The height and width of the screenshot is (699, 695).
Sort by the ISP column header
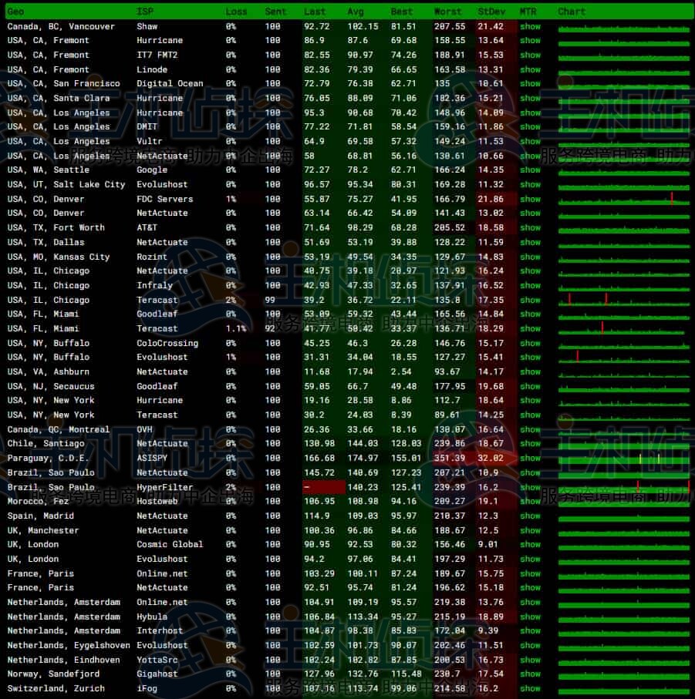click(x=145, y=12)
